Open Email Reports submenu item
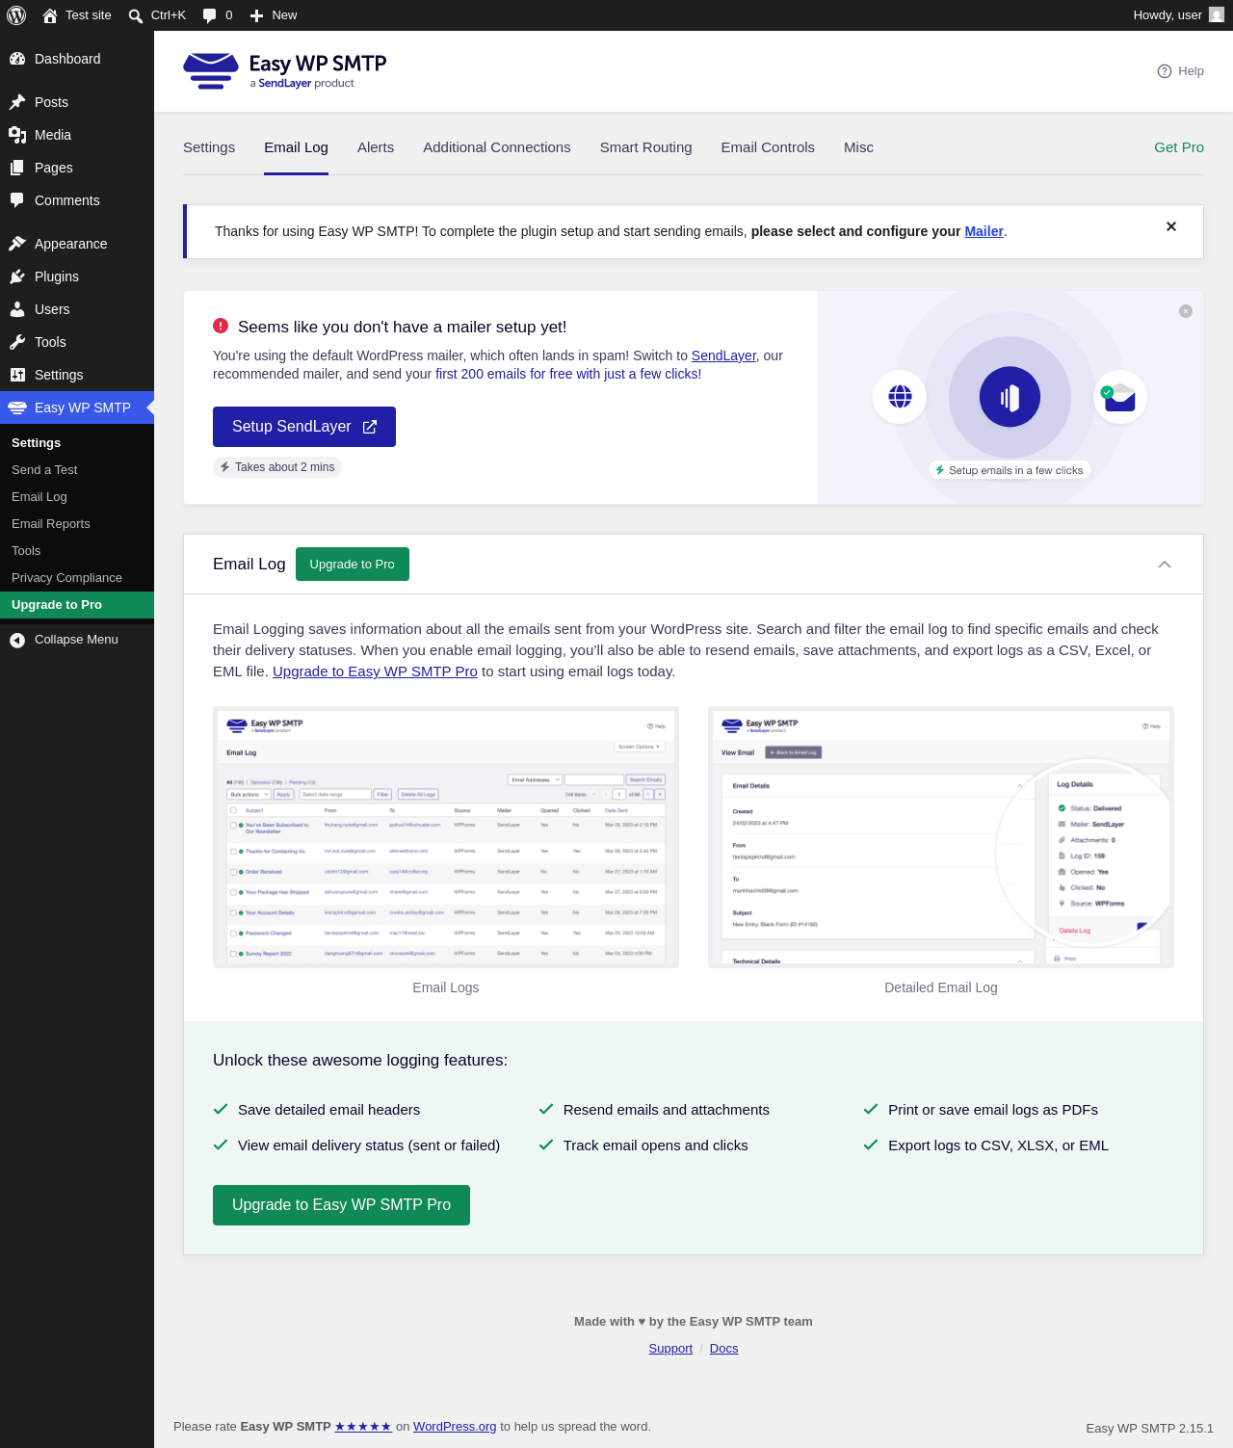Screen dimensions: 1233x1448 coord(51,524)
